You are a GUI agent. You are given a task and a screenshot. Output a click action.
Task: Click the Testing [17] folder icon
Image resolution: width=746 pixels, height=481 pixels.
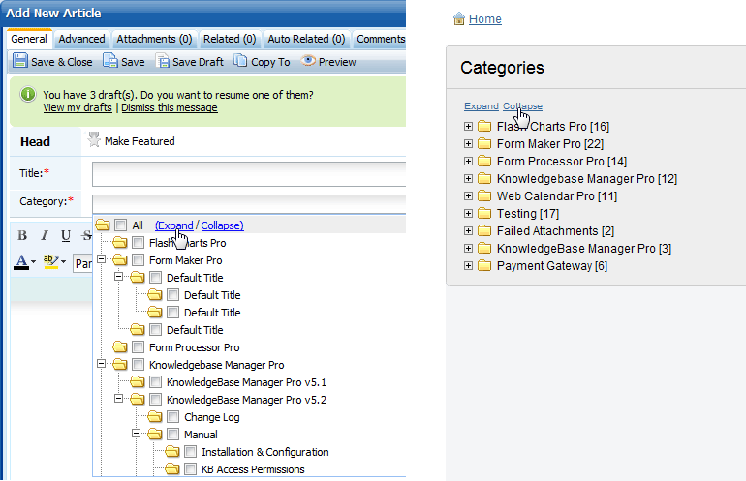tap(484, 214)
